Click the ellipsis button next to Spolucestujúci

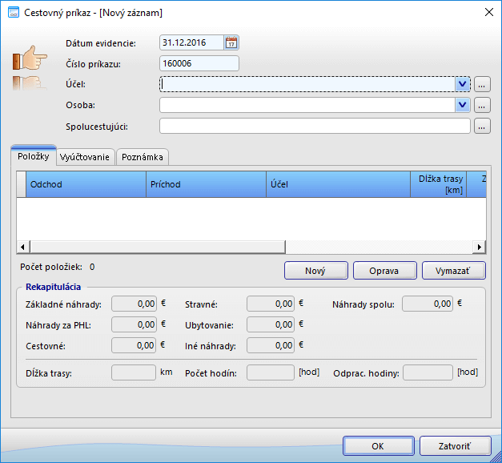tap(481, 126)
